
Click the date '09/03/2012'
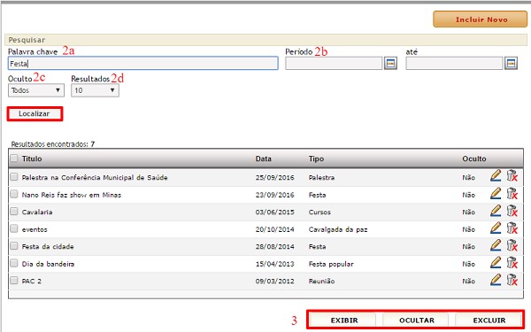(274, 282)
